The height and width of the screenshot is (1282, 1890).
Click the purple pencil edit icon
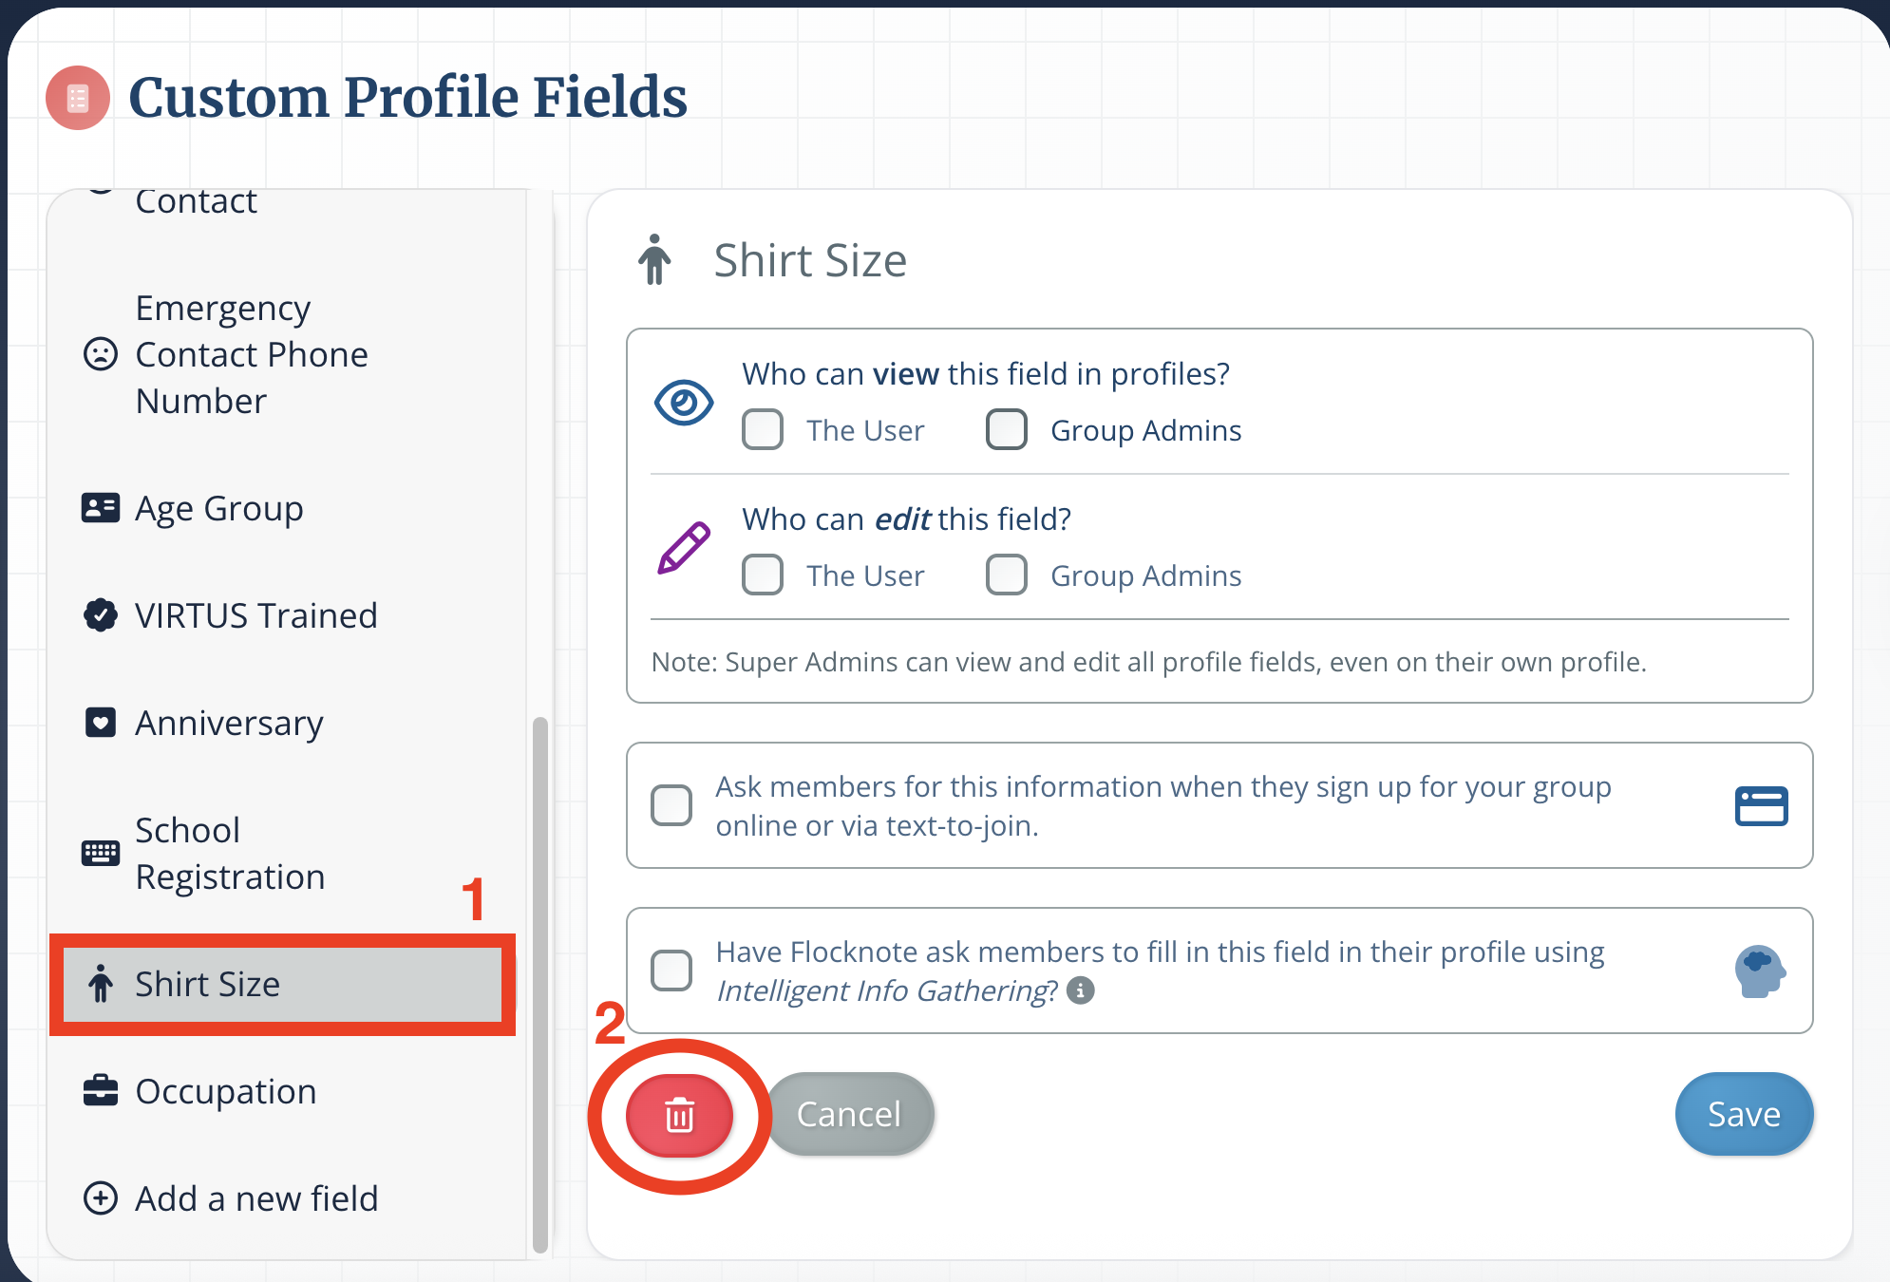[684, 548]
